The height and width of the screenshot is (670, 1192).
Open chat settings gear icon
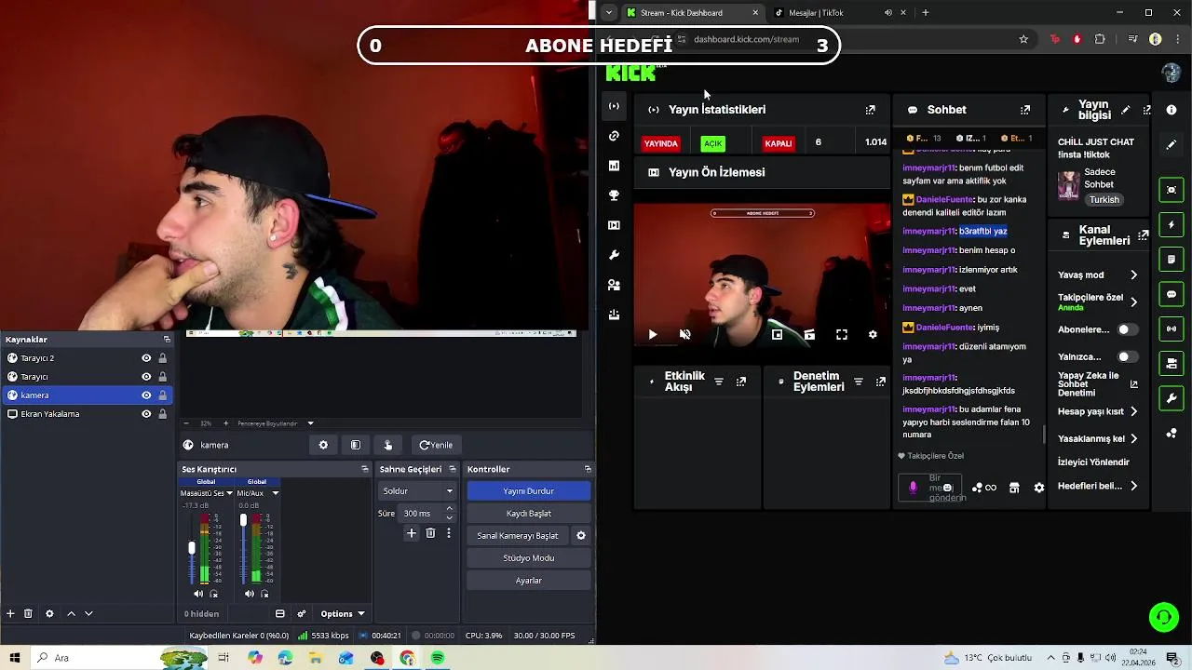click(x=1039, y=488)
